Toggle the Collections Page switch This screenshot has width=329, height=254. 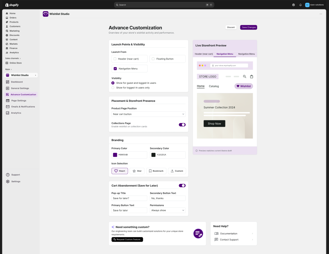(182, 125)
